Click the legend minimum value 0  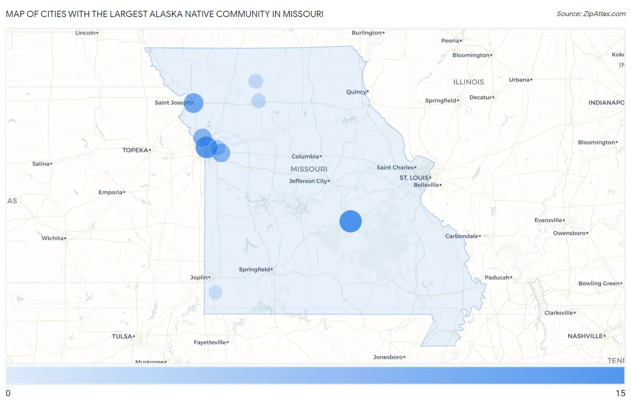8,393
